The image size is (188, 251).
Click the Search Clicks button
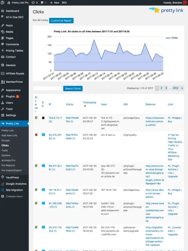coord(73,88)
